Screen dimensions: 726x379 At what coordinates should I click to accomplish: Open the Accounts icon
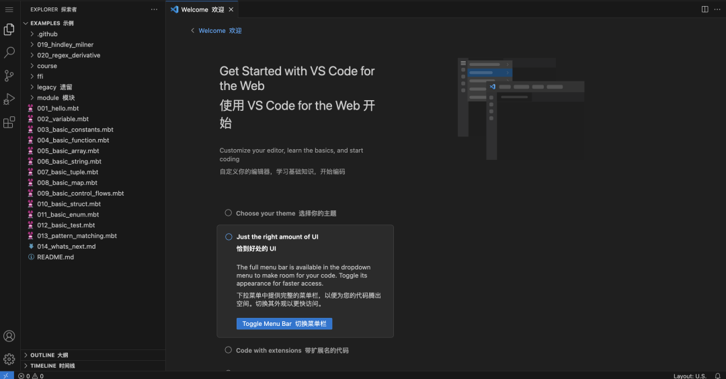(9, 336)
